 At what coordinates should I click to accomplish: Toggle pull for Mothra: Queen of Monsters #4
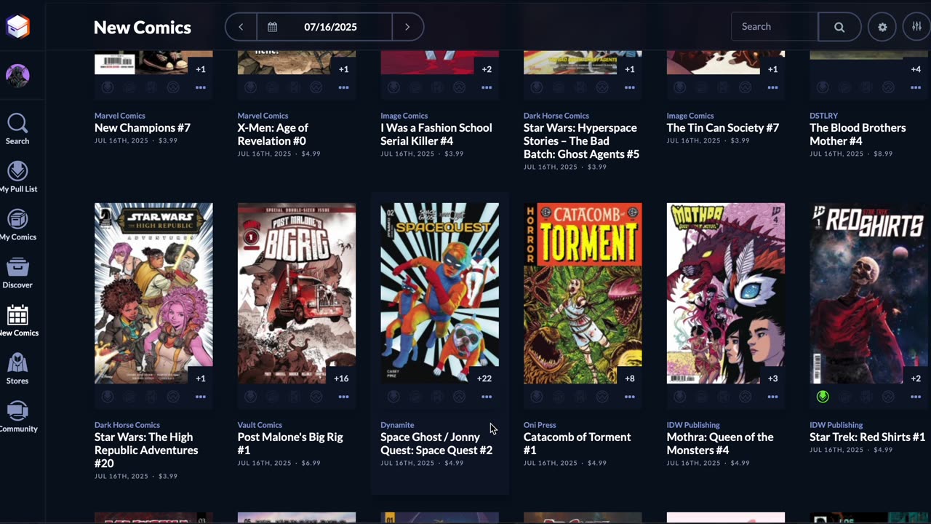point(680,397)
